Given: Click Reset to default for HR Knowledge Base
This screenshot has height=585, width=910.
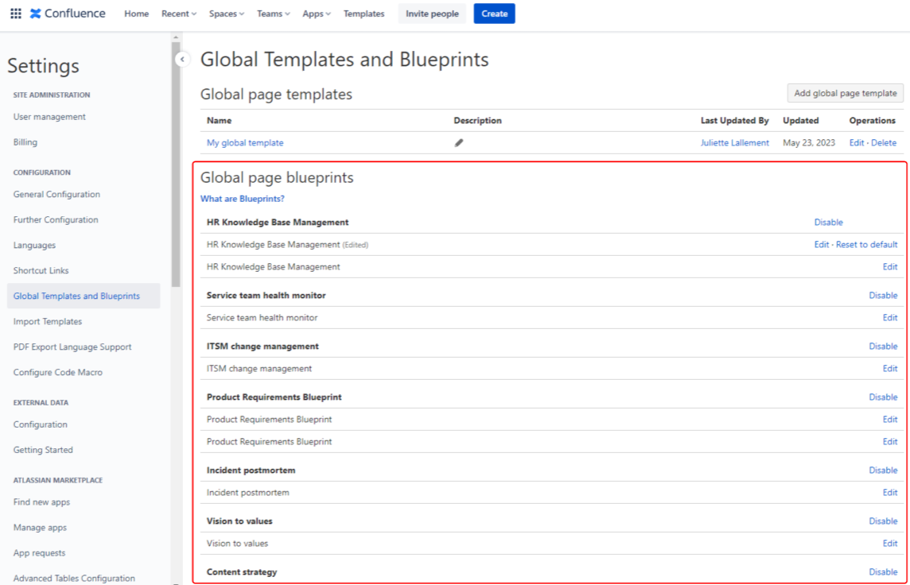Looking at the screenshot, I should pyautogui.click(x=866, y=245).
